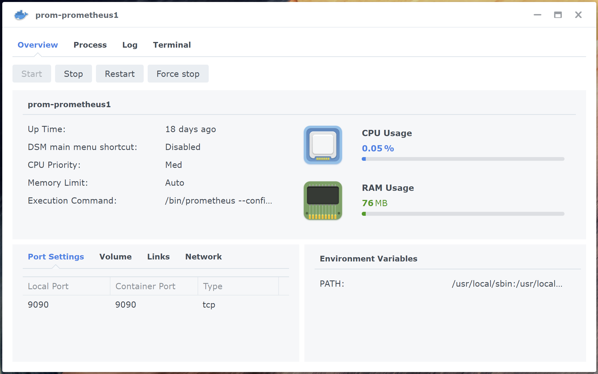Minimize the prom-prometheus1 window

537,15
